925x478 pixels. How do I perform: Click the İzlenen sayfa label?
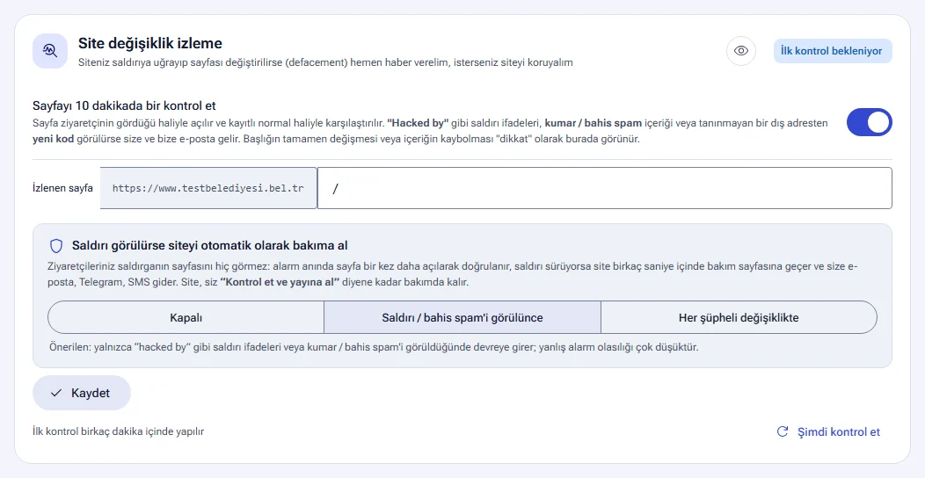tap(62, 188)
